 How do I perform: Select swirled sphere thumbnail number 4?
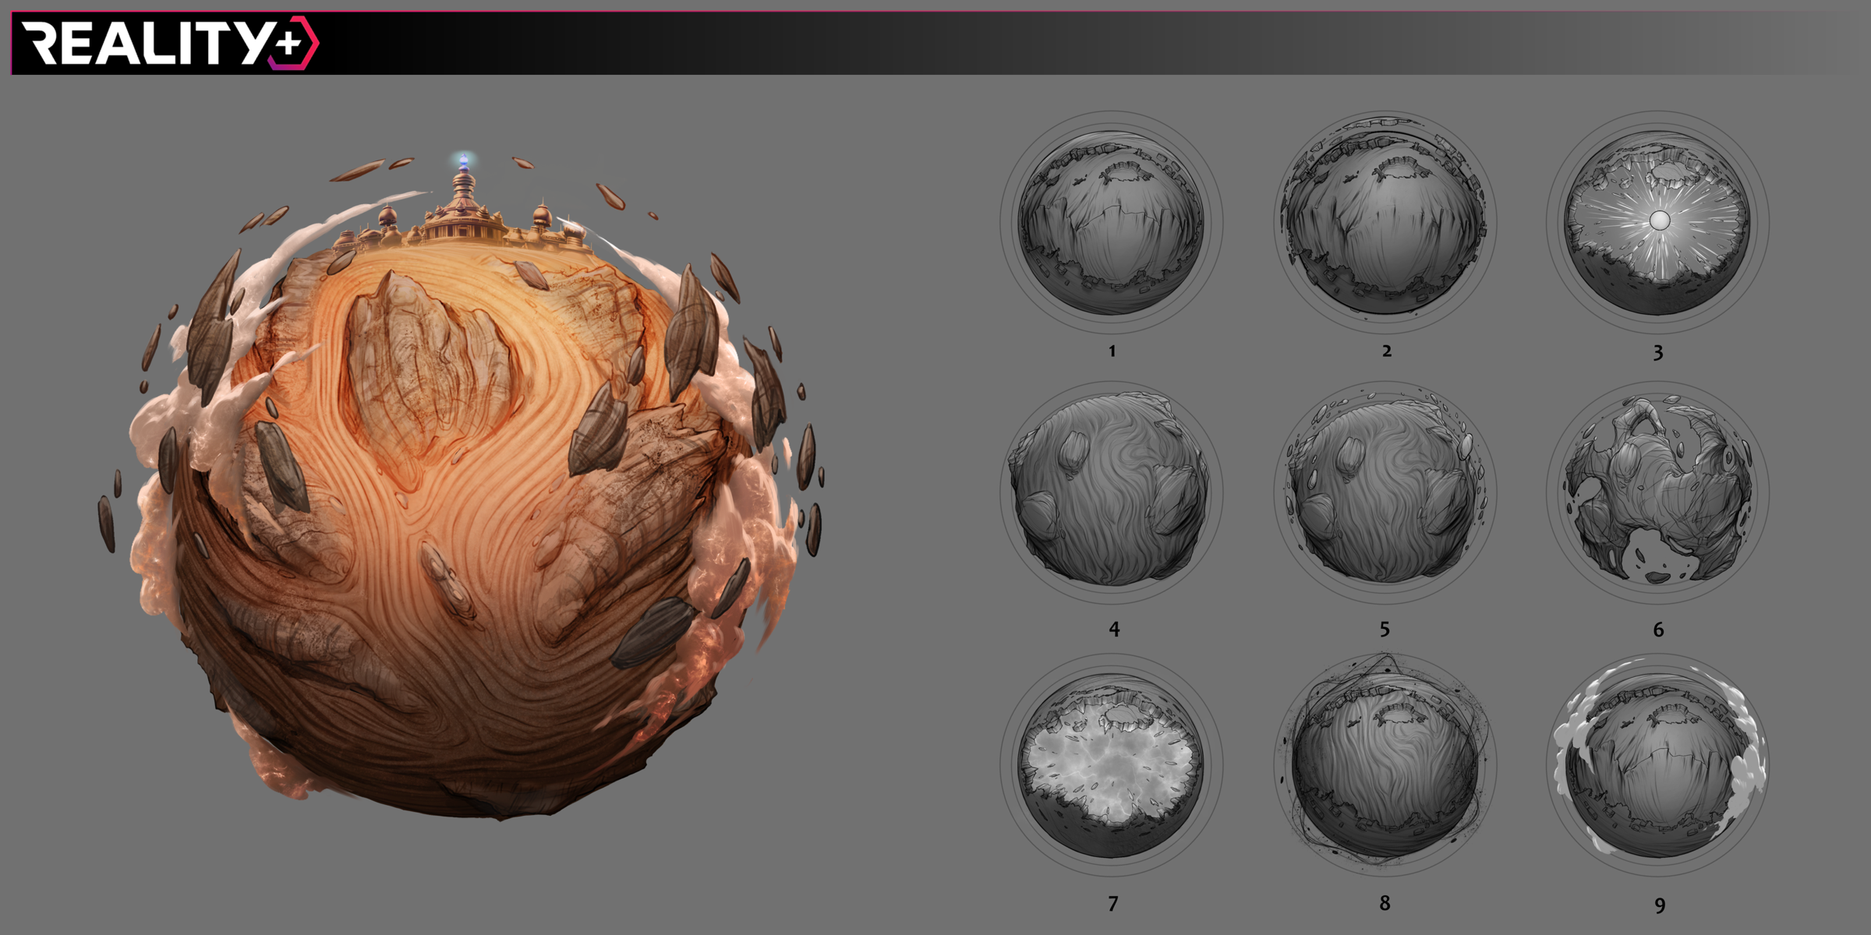pos(1112,492)
